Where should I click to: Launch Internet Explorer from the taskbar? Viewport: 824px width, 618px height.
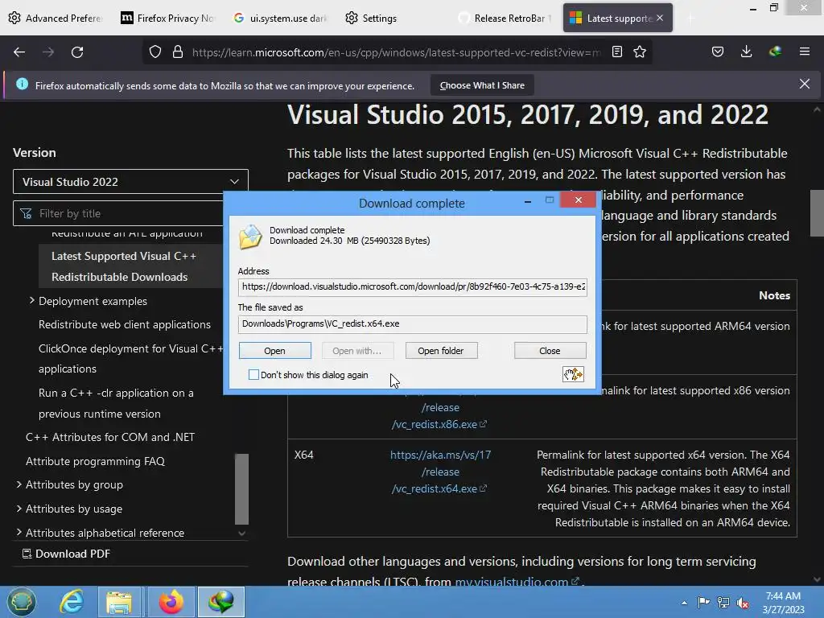click(71, 602)
